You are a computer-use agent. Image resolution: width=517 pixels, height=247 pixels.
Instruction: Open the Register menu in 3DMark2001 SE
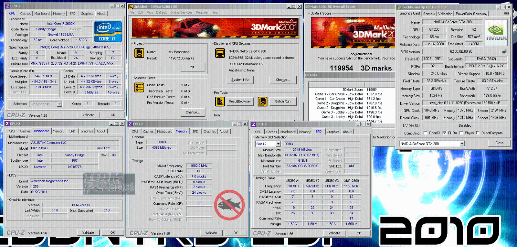click(x=202, y=13)
